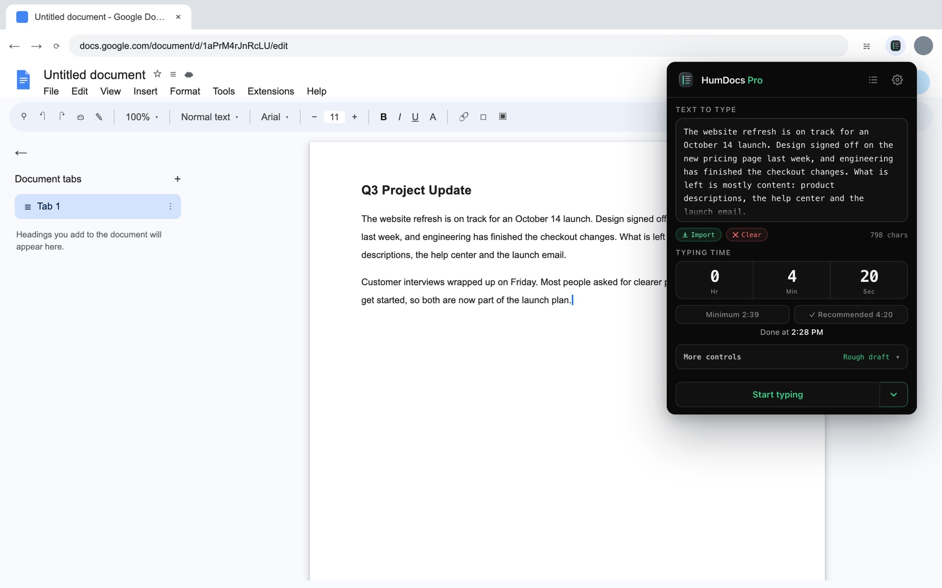Select the Minimum 2:39 option

click(732, 315)
